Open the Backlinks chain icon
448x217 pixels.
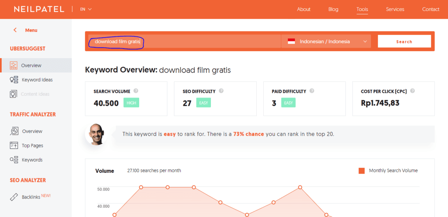(14, 197)
